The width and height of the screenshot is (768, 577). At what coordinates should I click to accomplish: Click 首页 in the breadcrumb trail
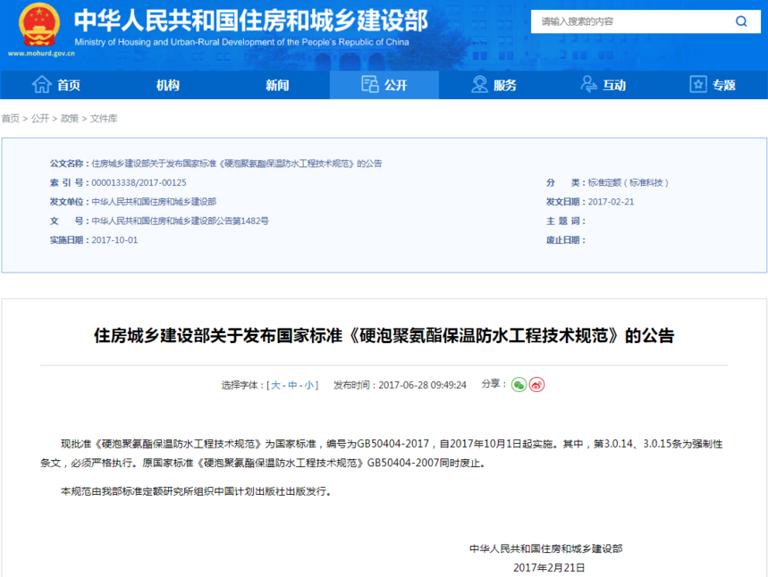[11, 119]
